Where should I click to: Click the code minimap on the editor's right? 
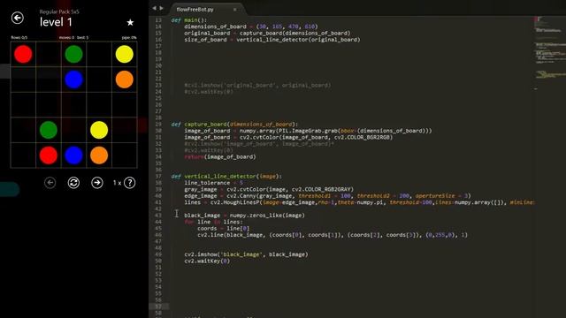coord(549,52)
